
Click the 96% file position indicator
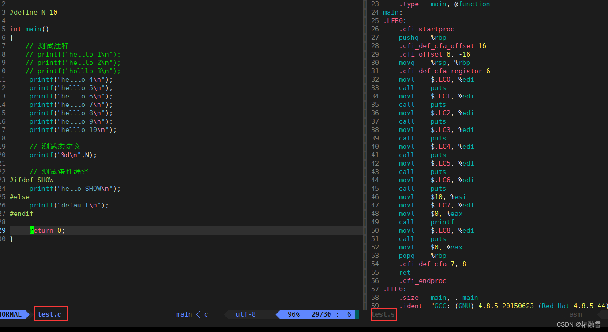coord(293,314)
